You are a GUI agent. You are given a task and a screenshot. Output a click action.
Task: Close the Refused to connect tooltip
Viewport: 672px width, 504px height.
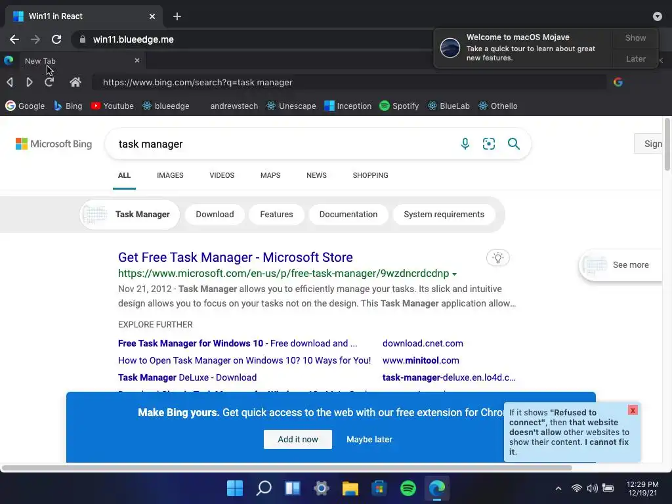point(633,410)
